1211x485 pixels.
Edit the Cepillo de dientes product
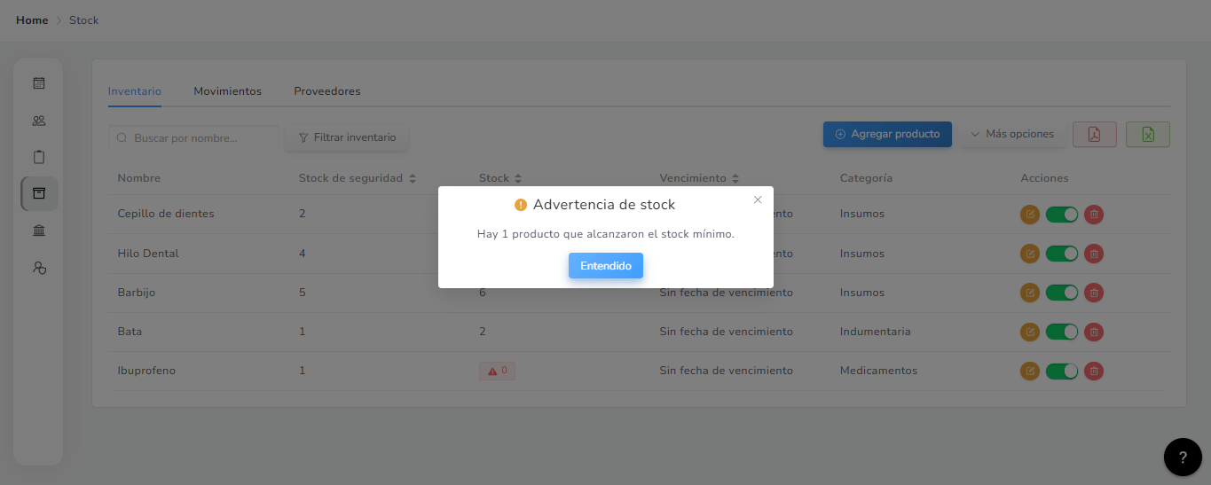[1030, 214]
